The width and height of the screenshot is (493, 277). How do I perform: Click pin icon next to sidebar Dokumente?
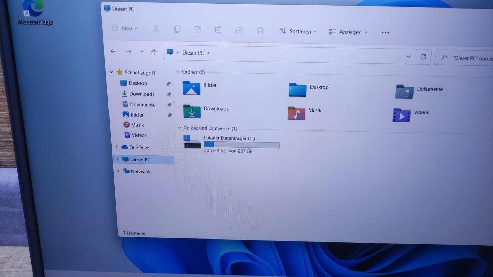[x=169, y=105]
